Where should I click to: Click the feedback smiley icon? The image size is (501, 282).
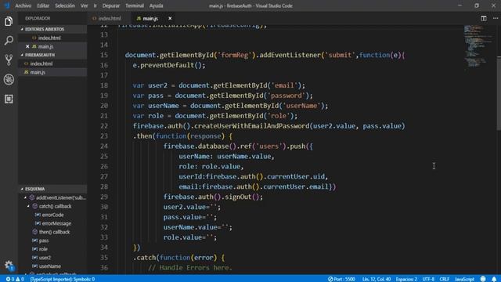[x=483, y=279]
